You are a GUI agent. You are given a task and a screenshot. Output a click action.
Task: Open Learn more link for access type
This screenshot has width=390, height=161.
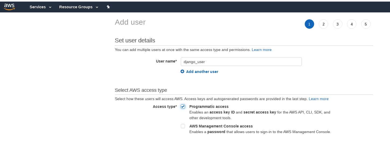point(318,99)
